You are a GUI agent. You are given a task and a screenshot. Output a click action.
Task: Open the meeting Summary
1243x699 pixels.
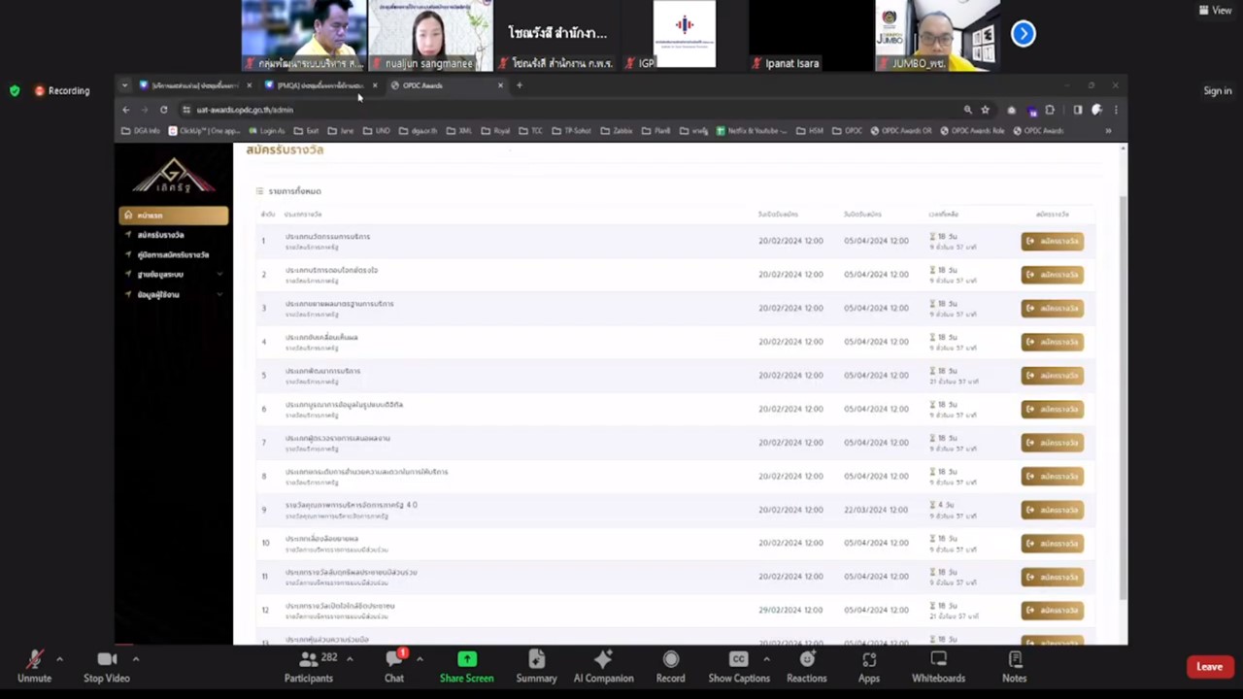(x=536, y=666)
